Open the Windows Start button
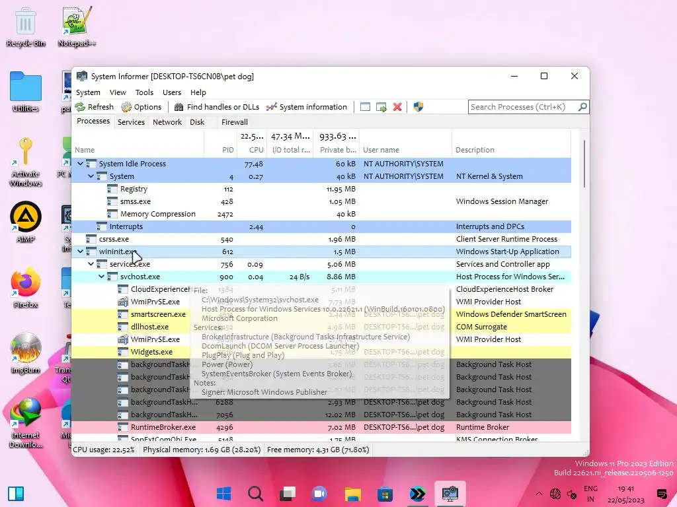 tap(223, 494)
